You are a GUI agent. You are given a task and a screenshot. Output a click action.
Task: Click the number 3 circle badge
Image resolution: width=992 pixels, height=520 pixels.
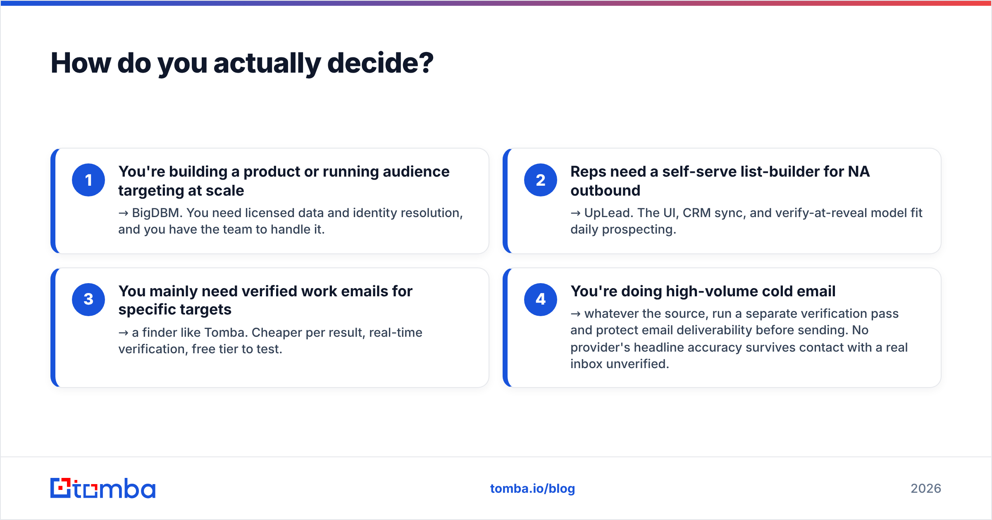(88, 300)
